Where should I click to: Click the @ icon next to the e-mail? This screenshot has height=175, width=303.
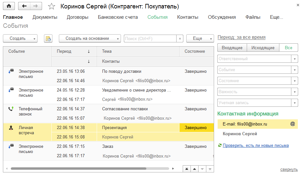(x=293, y=124)
